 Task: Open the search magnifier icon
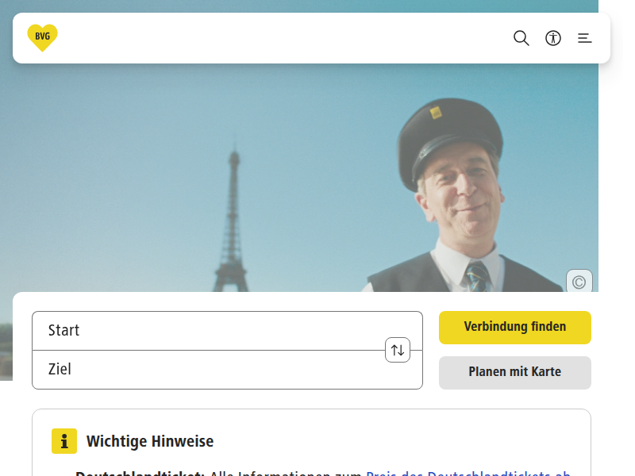[521, 38]
